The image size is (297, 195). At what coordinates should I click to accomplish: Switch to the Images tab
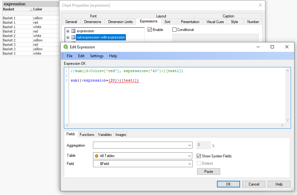click(121, 134)
